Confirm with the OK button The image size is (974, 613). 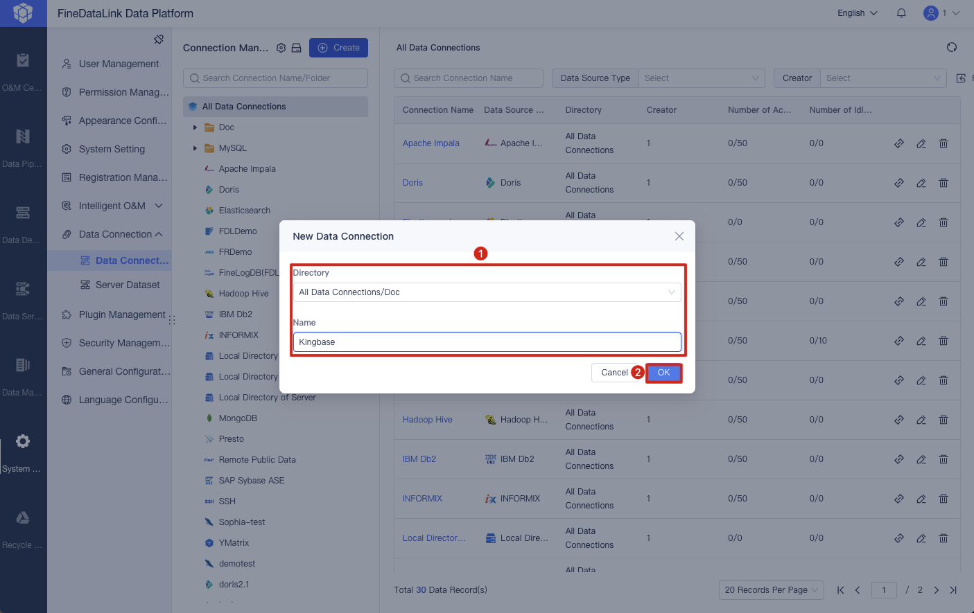(x=663, y=373)
